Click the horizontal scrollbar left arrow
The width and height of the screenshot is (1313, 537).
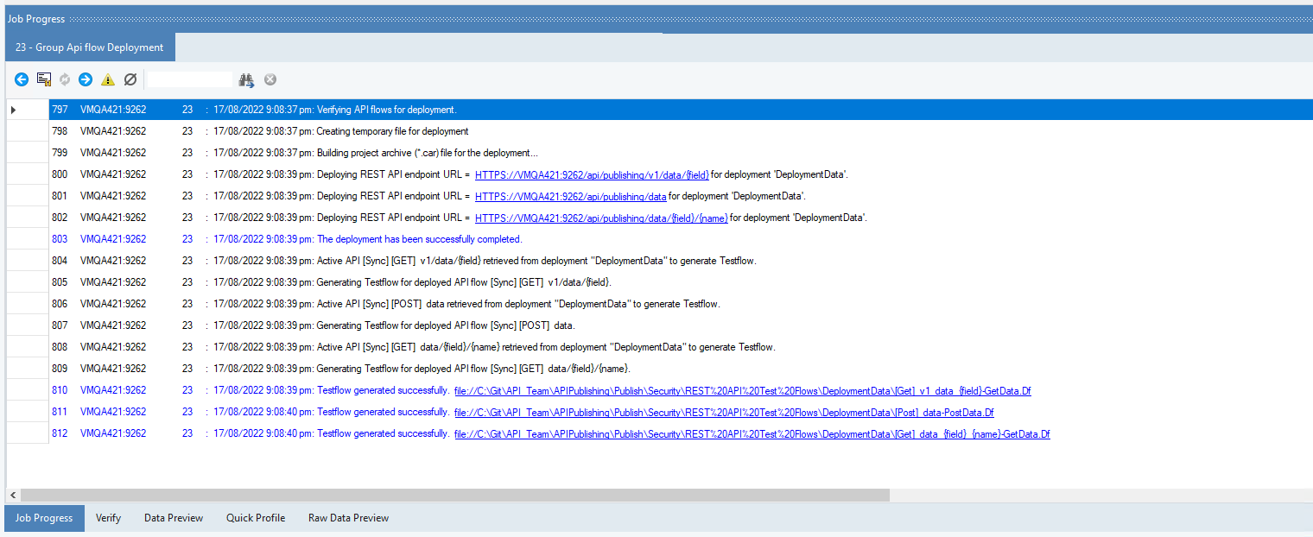13,496
